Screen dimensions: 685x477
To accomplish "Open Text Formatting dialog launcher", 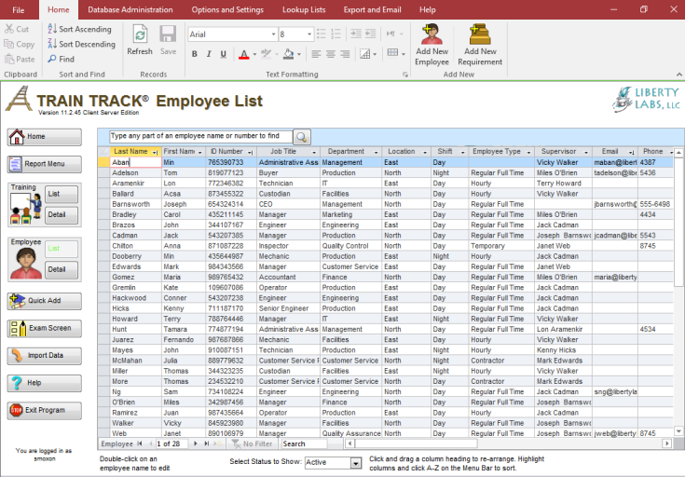I will pos(405,75).
